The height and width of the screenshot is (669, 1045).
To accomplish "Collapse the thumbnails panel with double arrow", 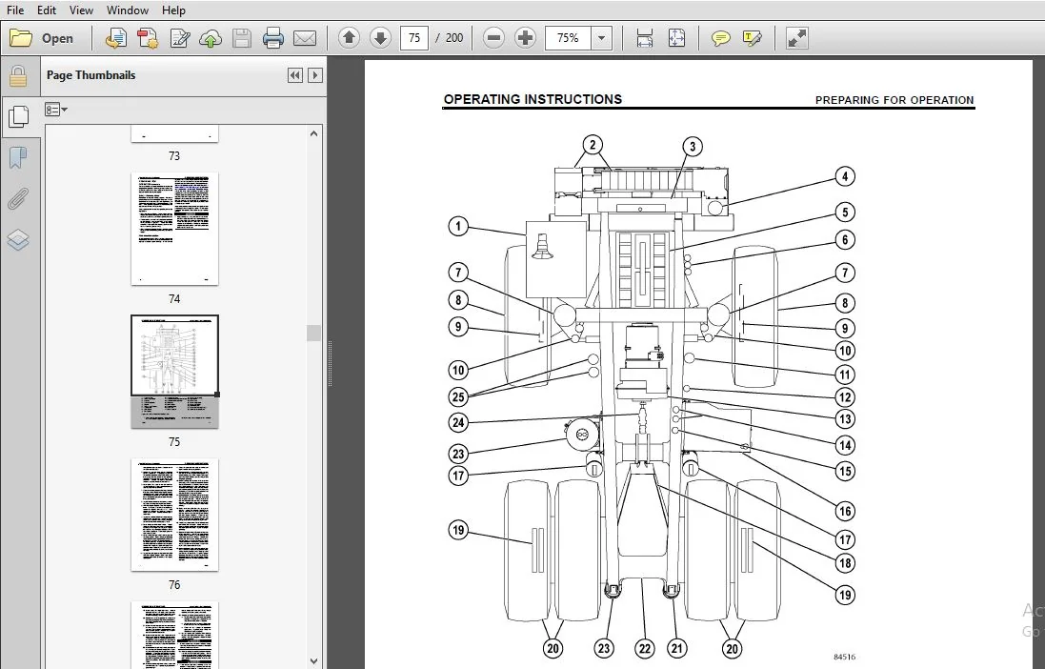I will pyautogui.click(x=295, y=75).
